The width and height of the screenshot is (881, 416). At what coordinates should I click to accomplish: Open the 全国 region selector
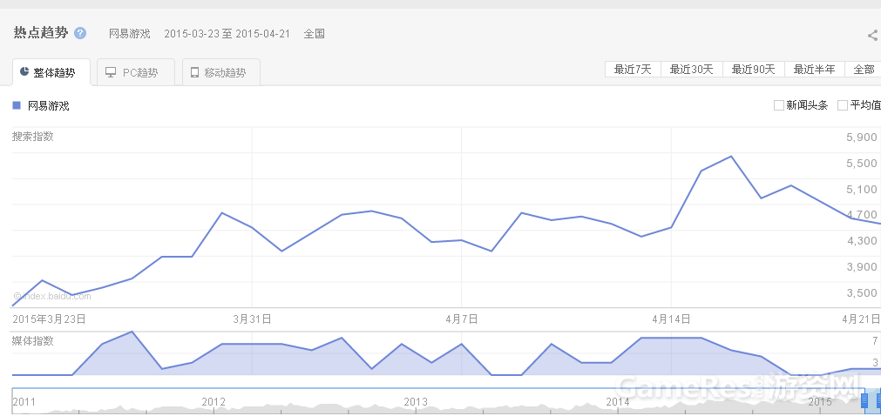point(314,34)
